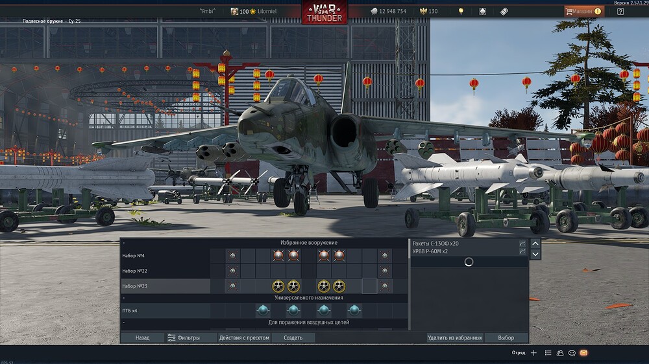Click fourth rocket pod icon in Набор №23
649x364 pixels.
[x=339, y=286]
